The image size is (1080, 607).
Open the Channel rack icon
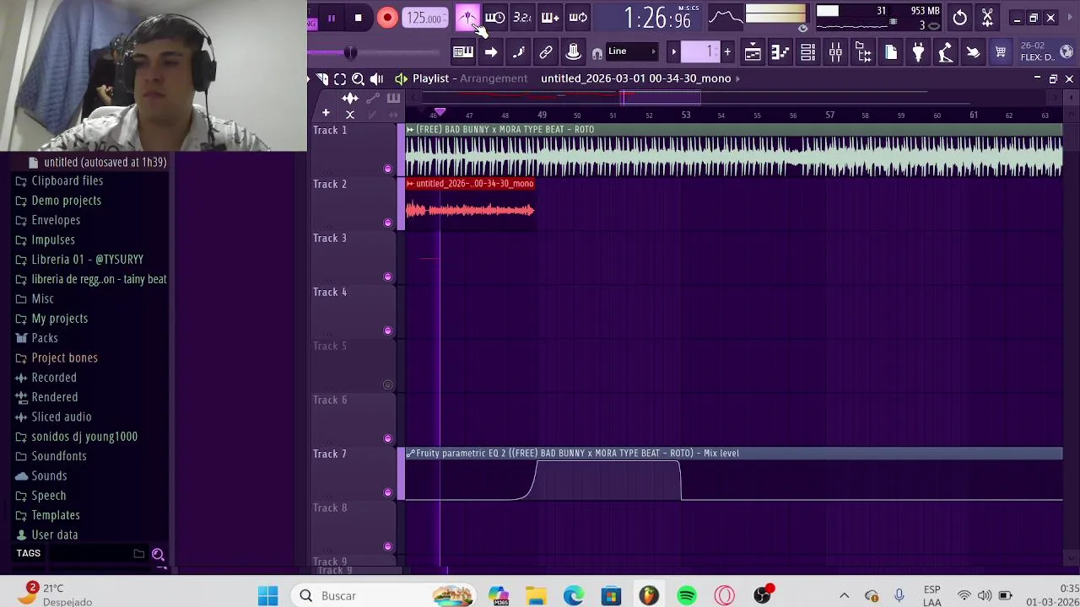tap(807, 52)
